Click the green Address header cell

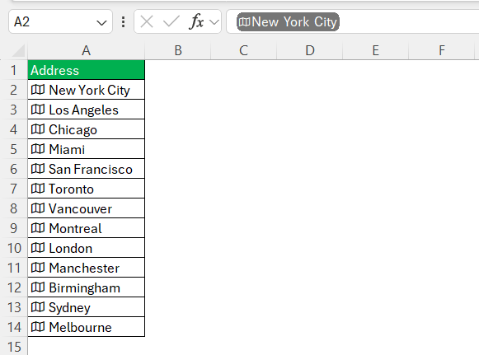point(86,70)
